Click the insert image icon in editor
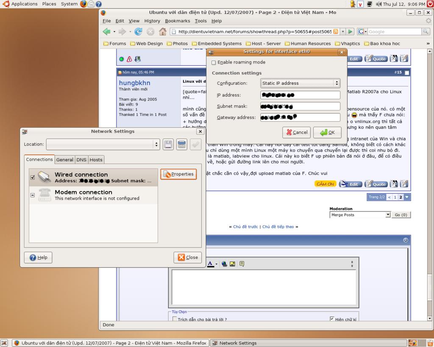Screen dimensions: 434x347 tap(233, 264)
